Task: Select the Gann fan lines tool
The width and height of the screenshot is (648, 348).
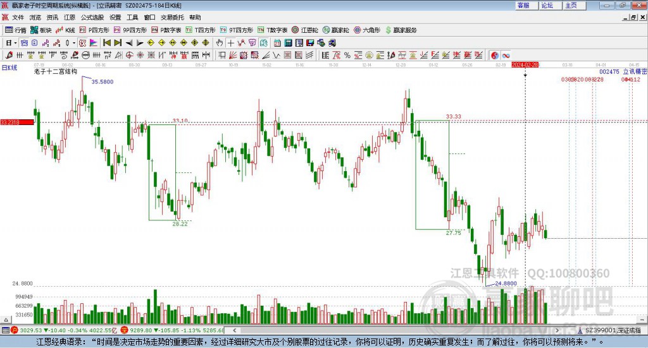Action: (232, 55)
